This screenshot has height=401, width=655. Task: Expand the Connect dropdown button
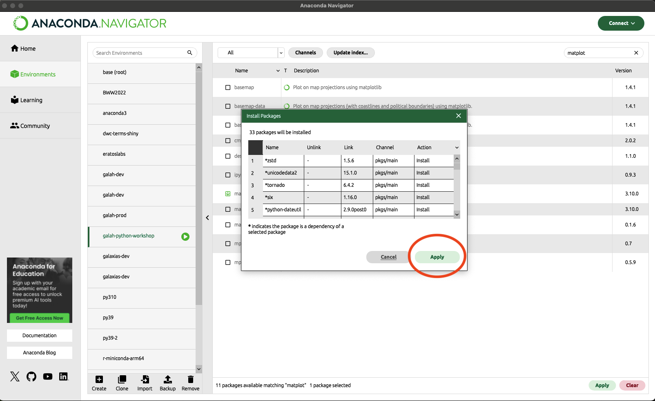pyautogui.click(x=621, y=23)
